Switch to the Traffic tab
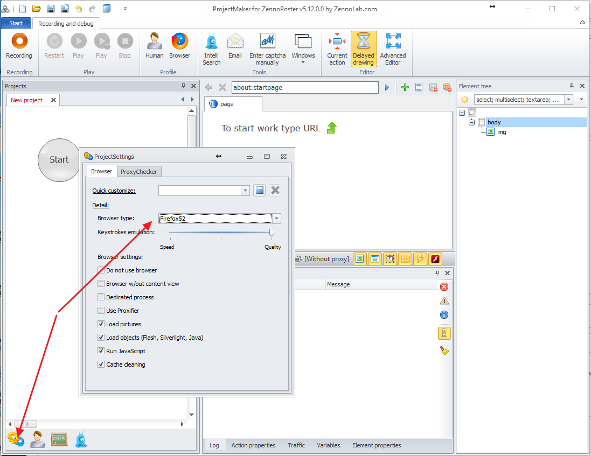591x456 pixels. point(296,445)
